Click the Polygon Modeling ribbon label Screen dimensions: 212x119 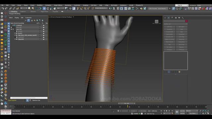[x=15, y=14]
